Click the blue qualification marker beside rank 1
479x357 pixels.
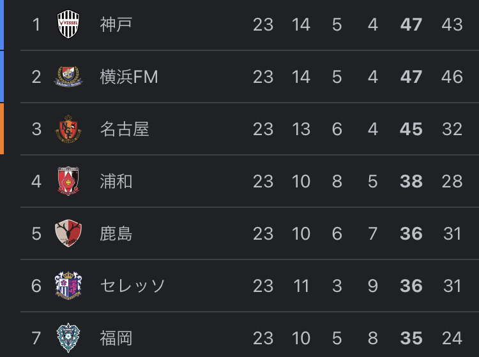click(x=2, y=24)
